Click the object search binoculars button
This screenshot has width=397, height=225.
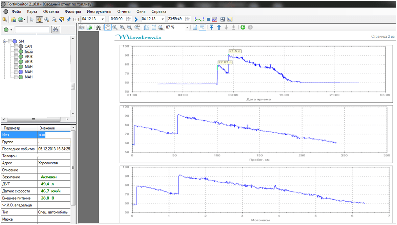(x=56, y=29)
